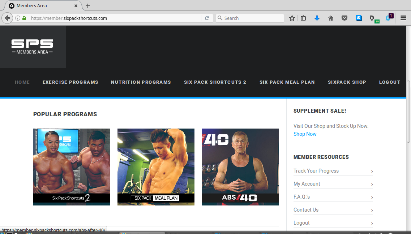Click the browser Search box
This screenshot has width=411, height=234.
[x=250, y=18]
